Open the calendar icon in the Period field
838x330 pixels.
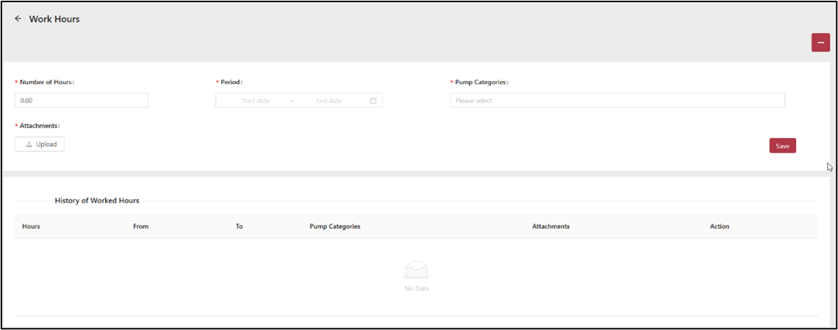(373, 101)
